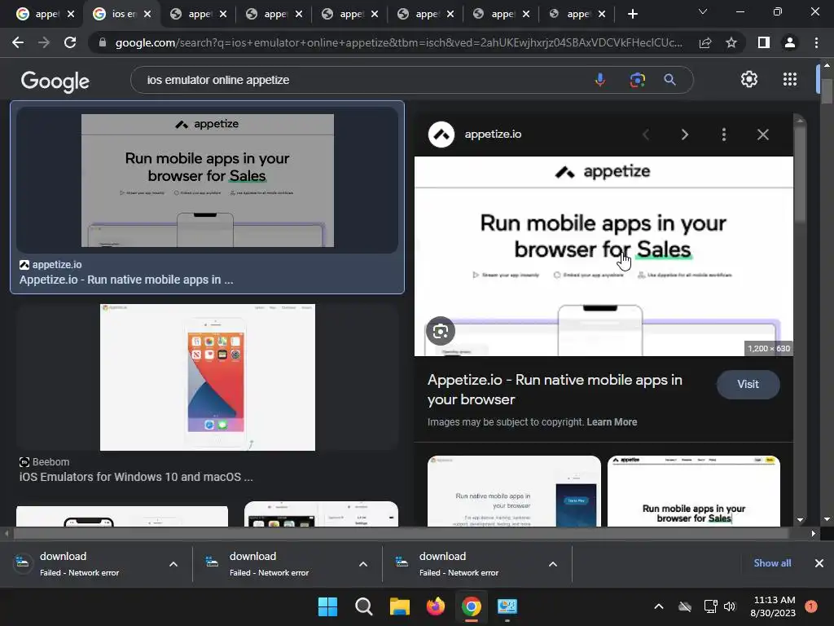
Task: Open iOS Emulators for Windows 10 link
Action: point(136,477)
